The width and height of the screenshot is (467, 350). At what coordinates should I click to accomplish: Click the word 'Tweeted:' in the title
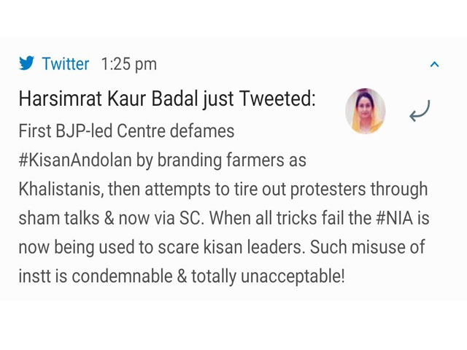point(277,98)
